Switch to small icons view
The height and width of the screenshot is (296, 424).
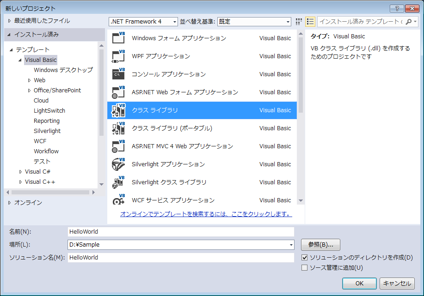299,22
